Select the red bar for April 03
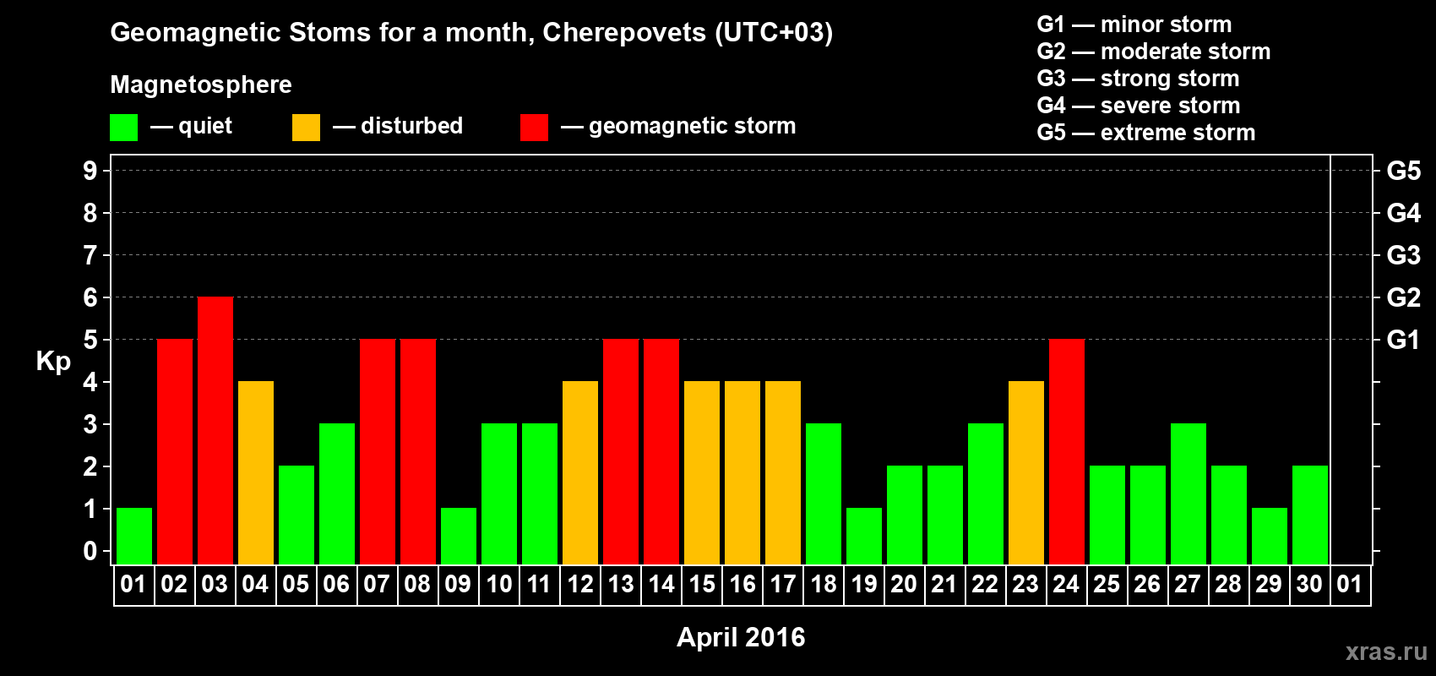1436x676 pixels. coord(215,431)
